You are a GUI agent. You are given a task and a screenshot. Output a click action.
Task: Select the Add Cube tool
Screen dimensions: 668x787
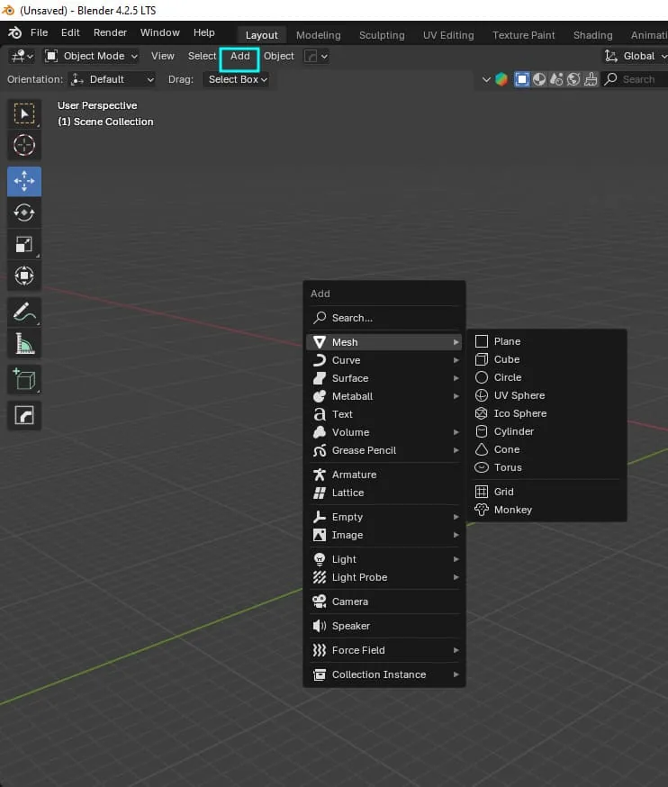(x=24, y=380)
